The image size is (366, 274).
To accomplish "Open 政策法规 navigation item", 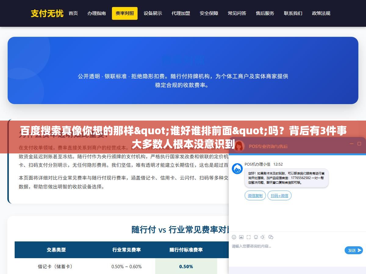I will pyautogui.click(x=321, y=13).
